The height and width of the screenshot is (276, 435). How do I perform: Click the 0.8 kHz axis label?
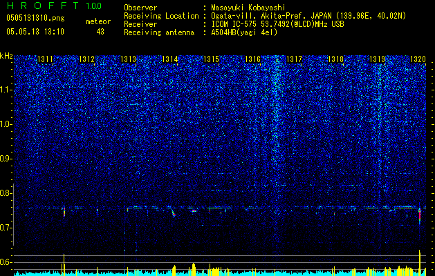click(6, 193)
